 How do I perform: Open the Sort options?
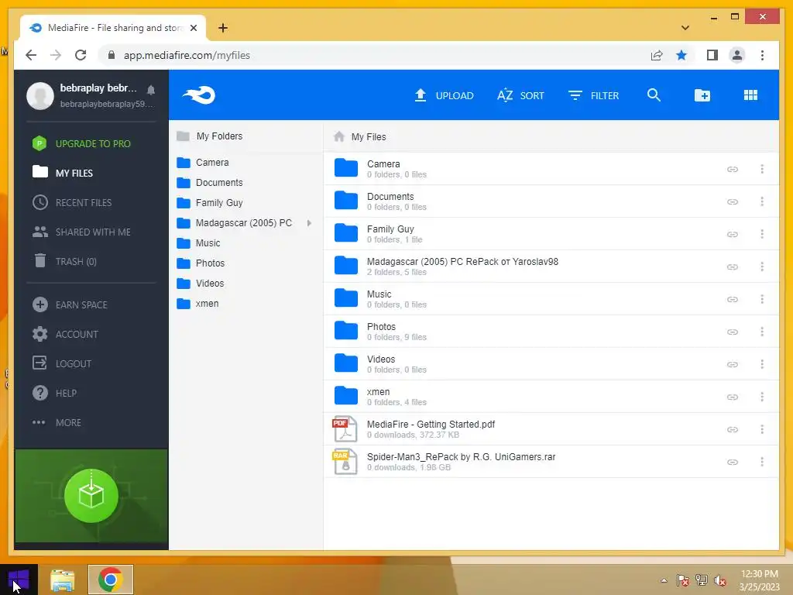coord(520,95)
